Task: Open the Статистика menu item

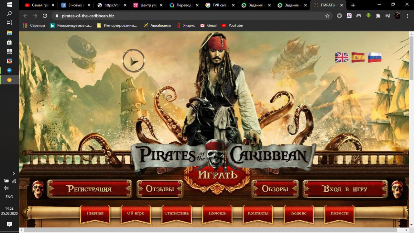Action: pos(176,214)
